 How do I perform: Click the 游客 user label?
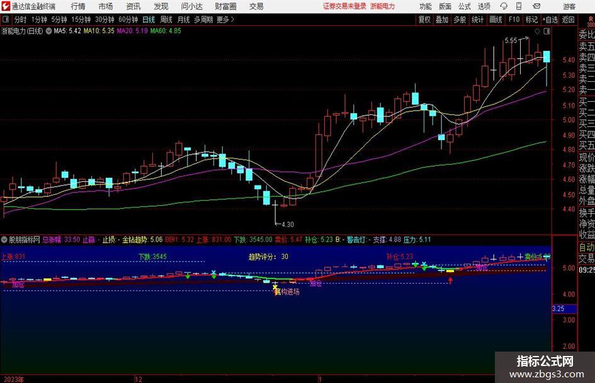[x=569, y=6]
